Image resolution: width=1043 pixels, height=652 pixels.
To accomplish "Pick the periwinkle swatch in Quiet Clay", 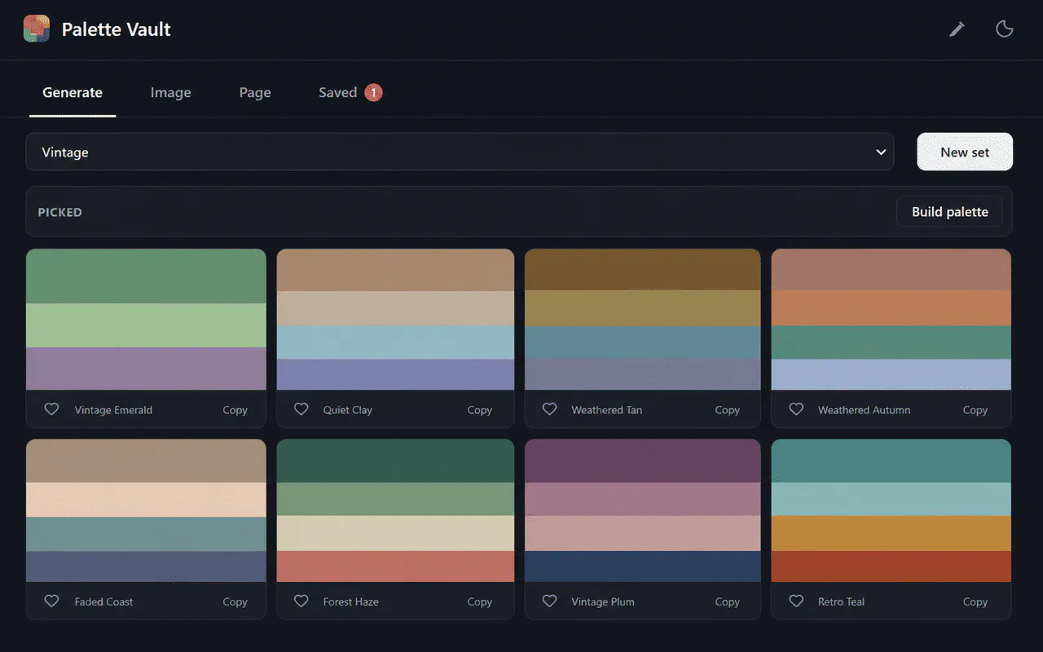I will click(395, 375).
